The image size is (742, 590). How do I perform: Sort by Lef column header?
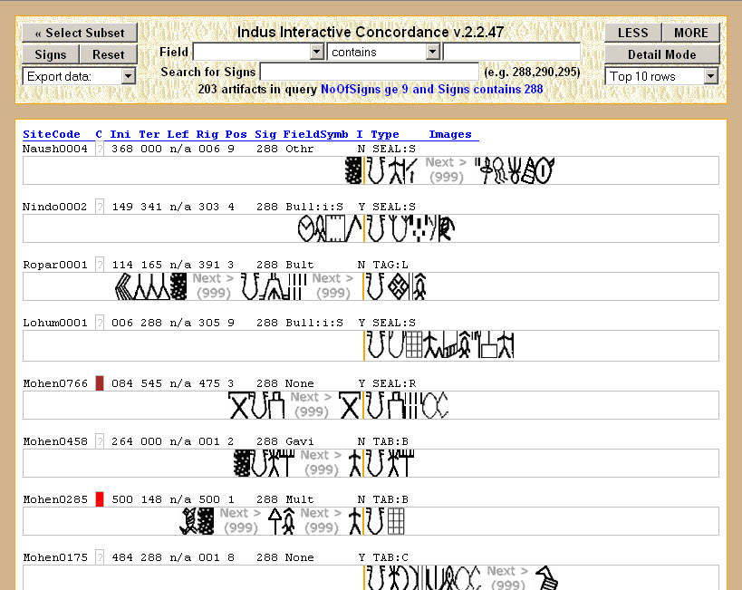tap(178, 134)
